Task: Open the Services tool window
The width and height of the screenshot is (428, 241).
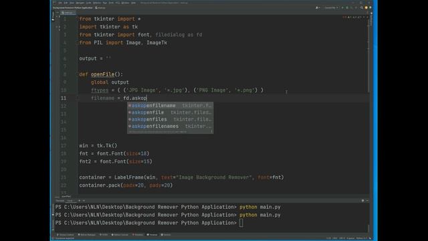Action: 167,235
